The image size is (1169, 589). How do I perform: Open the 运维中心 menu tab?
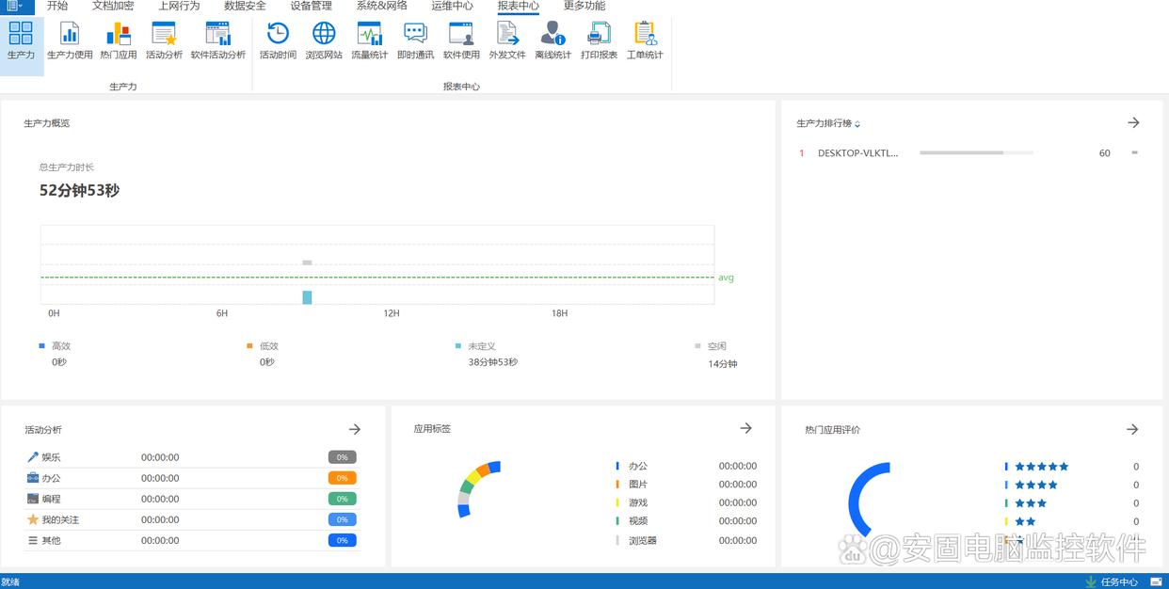pyautogui.click(x=452, y=6)
